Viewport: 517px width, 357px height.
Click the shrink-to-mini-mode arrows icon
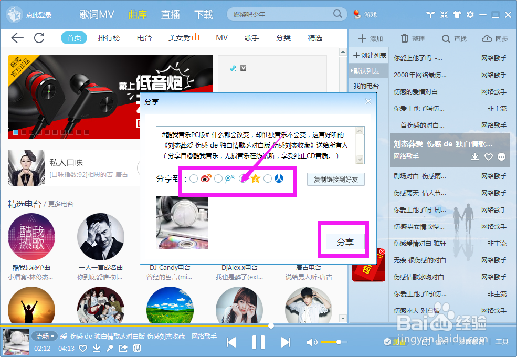pyautogui.click(x=444, y=15)
